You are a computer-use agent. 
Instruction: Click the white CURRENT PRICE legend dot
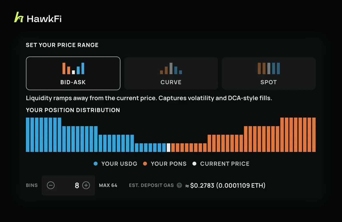click(x=194, y=164)
